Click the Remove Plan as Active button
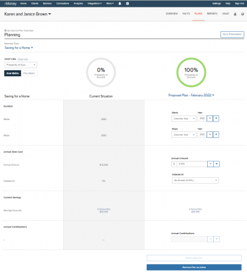 coord(194,267)
